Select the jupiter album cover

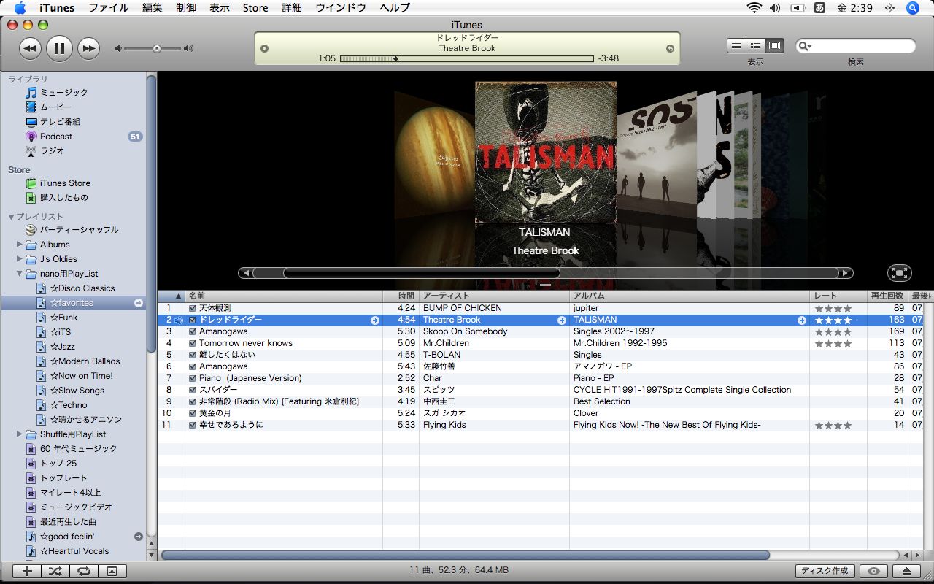[435, 154]
